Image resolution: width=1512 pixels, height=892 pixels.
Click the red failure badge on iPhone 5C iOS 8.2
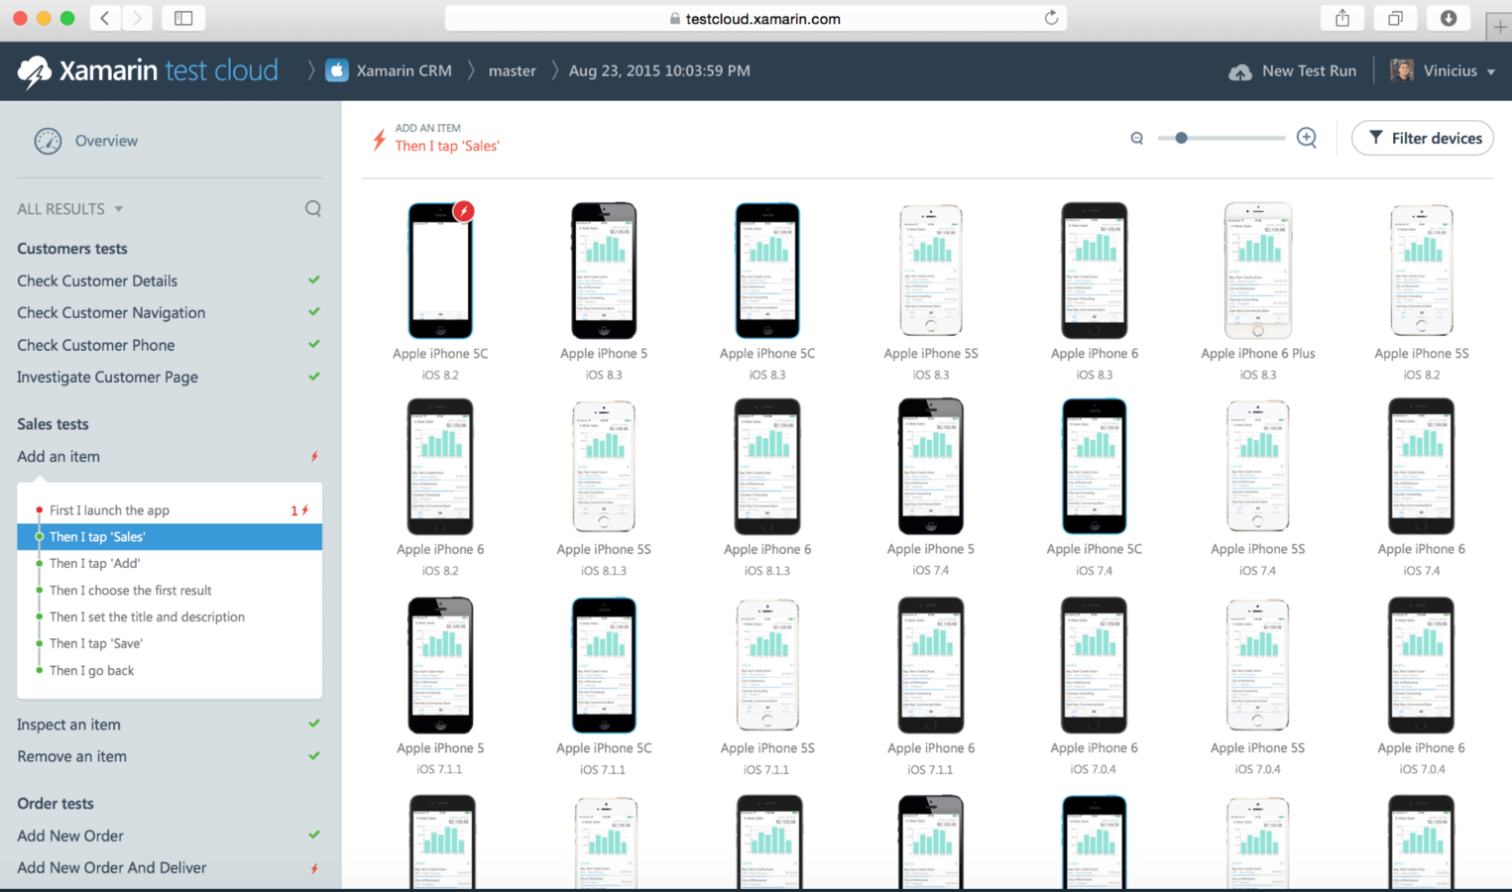[463, 211]
